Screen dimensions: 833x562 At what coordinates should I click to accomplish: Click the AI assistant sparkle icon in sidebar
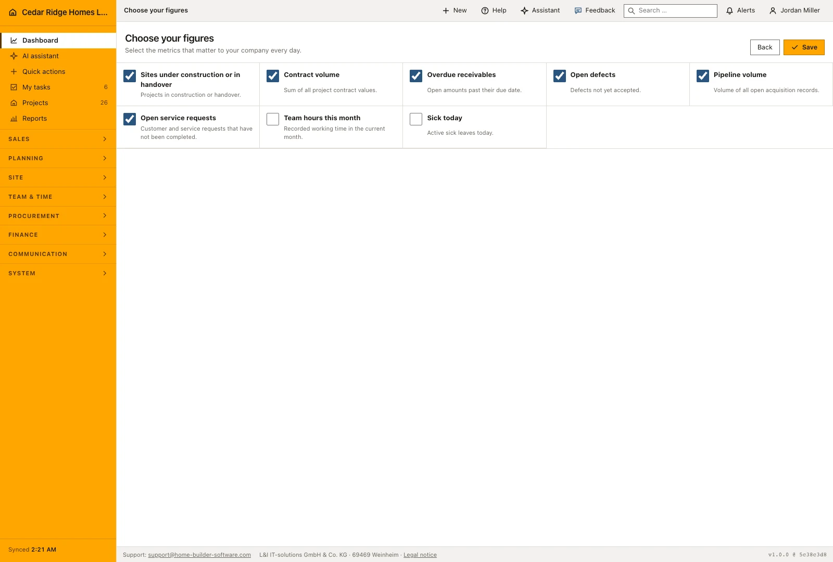click(x=14, y=56)
